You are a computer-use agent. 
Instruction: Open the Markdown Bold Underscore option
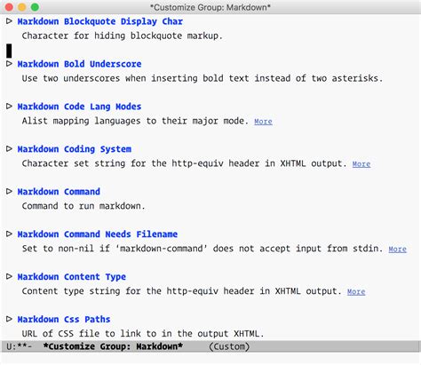coord(79,64)
